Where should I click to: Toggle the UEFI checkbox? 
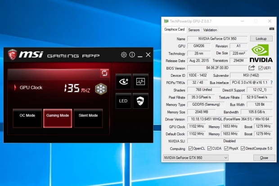coord(260,68)
